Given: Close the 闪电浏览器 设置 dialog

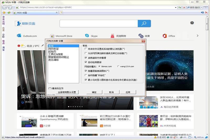Looking at the screenshot, I should click(x=143, y=41).
